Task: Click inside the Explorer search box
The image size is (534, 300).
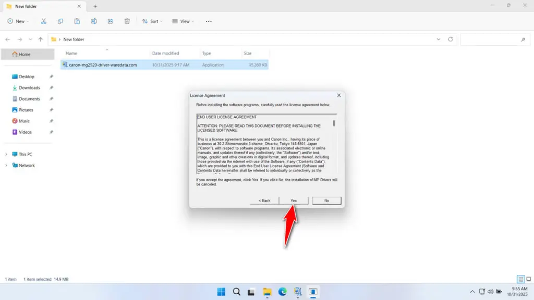Action: coord(494,39)
